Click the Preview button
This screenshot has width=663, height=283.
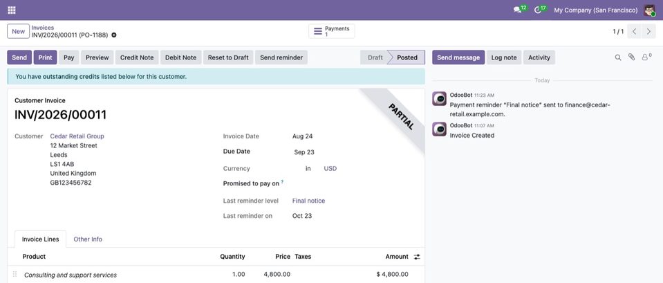[x=97, y=57]
